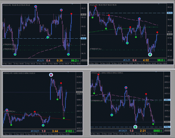Click the #78636540 buy order label
This screenshot has height=138, width=175.
coord(9,45)
